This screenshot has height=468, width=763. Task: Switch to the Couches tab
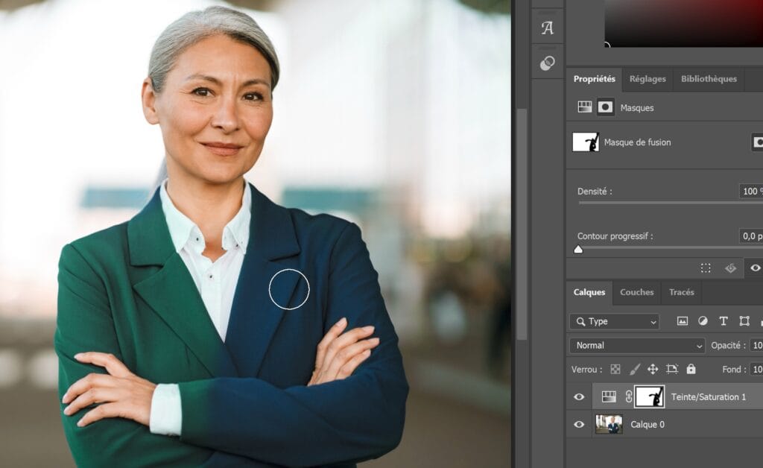636,293
